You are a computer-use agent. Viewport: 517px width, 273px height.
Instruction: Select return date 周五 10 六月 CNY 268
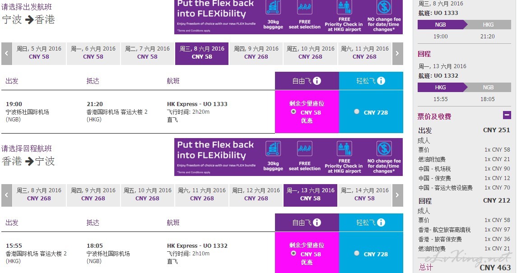[147, 195]
